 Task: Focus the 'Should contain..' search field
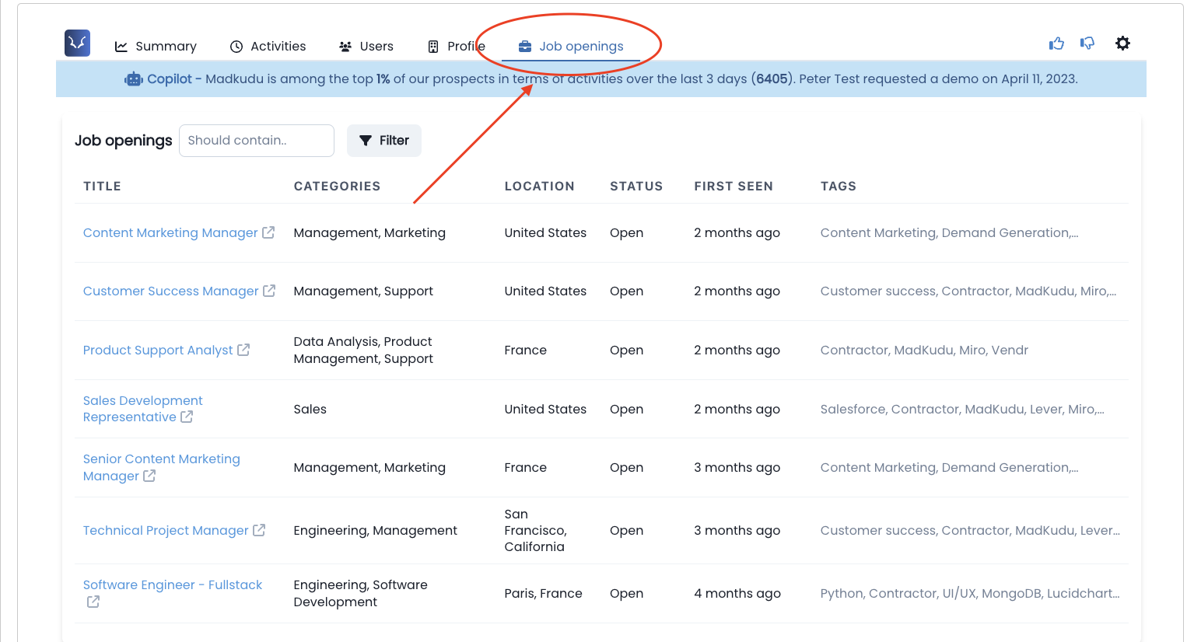coord(257,141)
